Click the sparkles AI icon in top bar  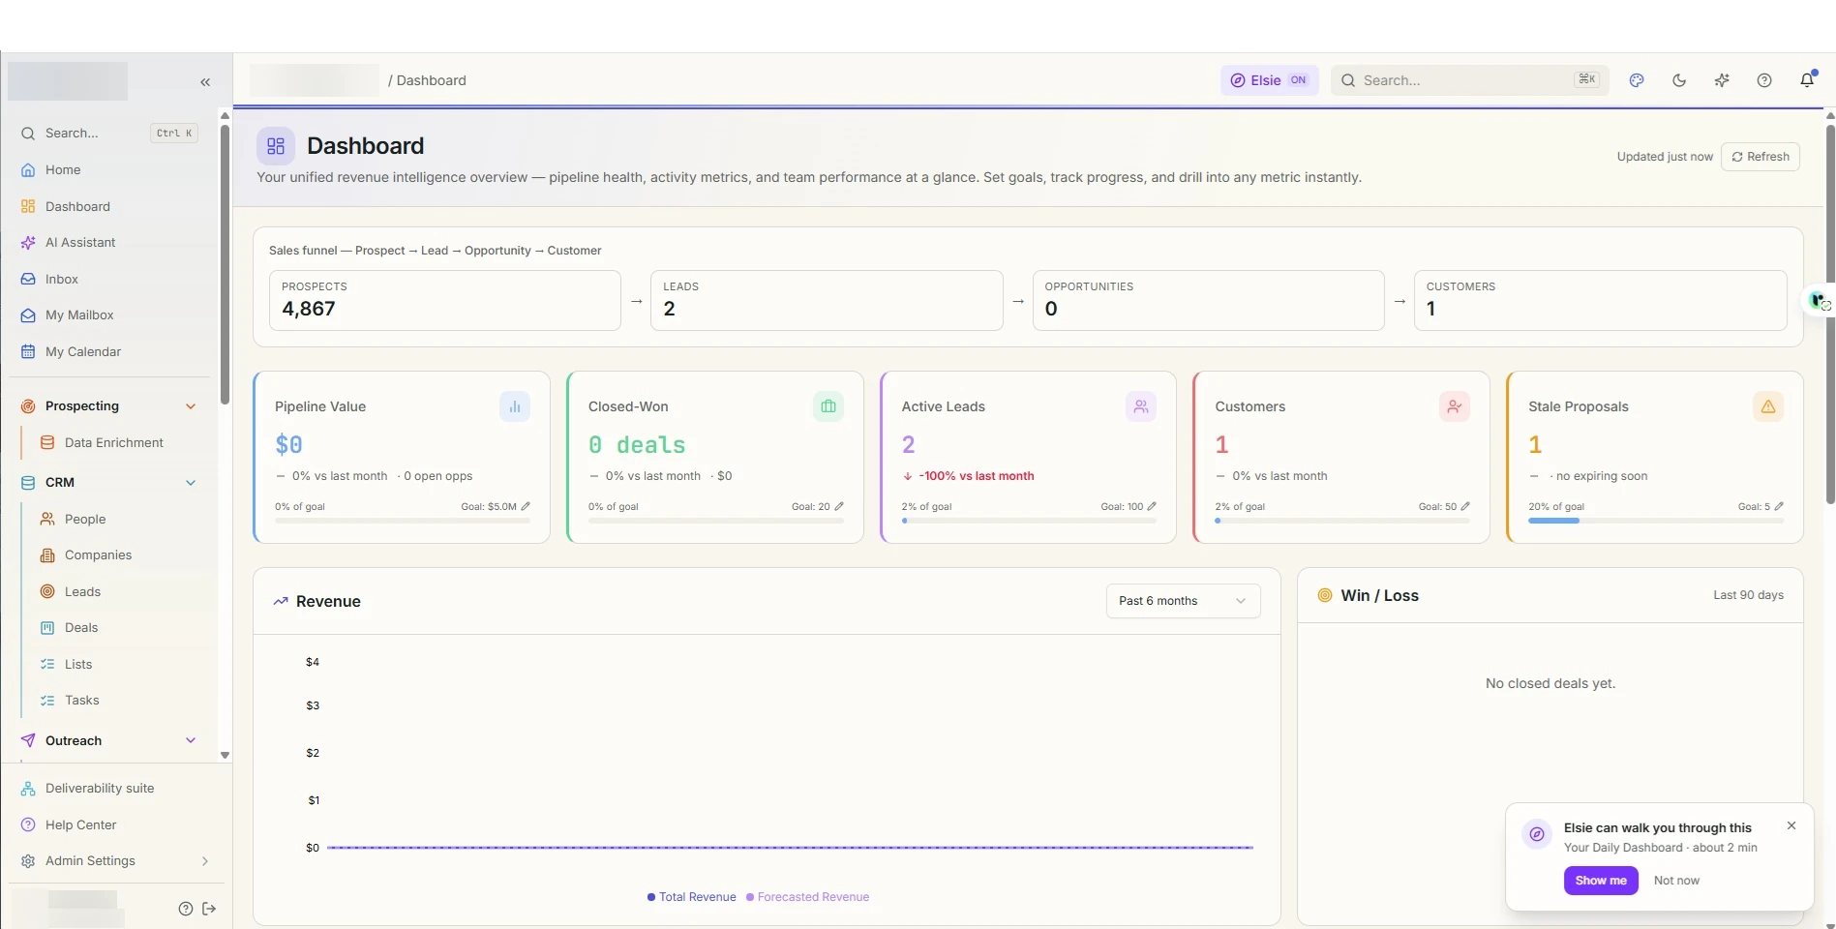click(x=1722, y=80)
